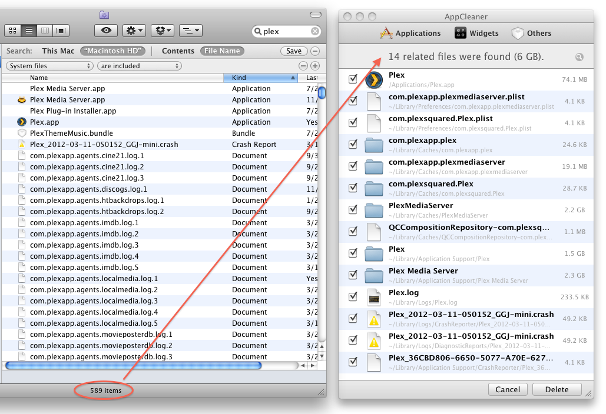Screen dimensions: 606x414
Task: Click the com.plexsquared.Plex.plist file icon
Action: pos(374,123)
